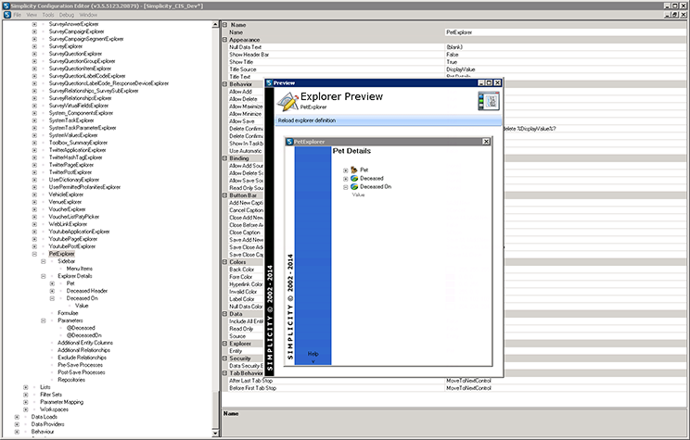This screenshot has width=690, height=440.
Task: Open the Tools menu
Action: pyautogui.click(x=48, y=15)
